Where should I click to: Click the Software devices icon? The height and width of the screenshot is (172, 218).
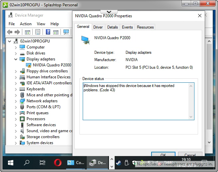(x=22, y=125)
